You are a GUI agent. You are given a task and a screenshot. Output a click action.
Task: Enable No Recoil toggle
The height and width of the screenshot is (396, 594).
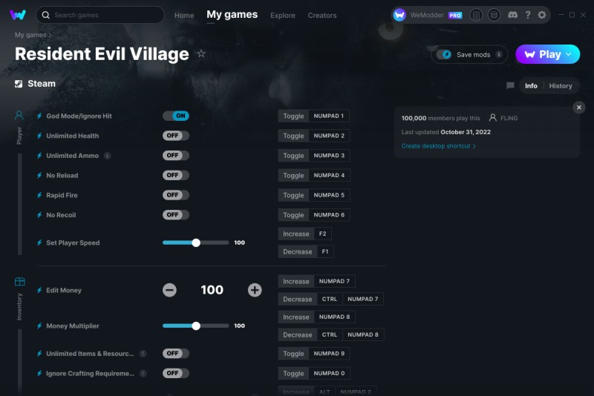[x=176, y=215]
